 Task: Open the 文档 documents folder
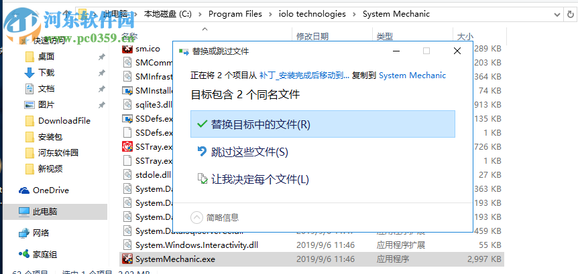click(46, 88)
